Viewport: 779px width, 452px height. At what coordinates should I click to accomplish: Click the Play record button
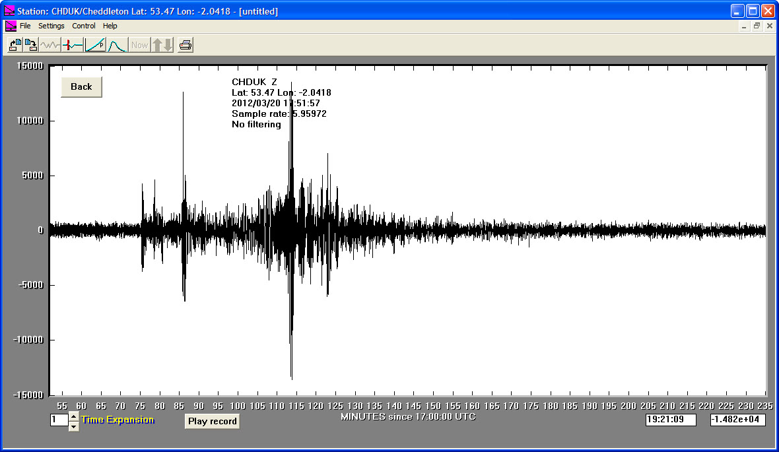(x=212, y=421)
